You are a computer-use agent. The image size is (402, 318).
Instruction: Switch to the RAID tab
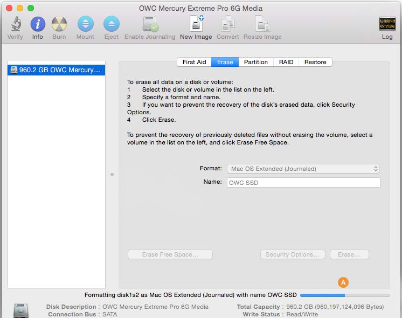click(x=286, y=62)
